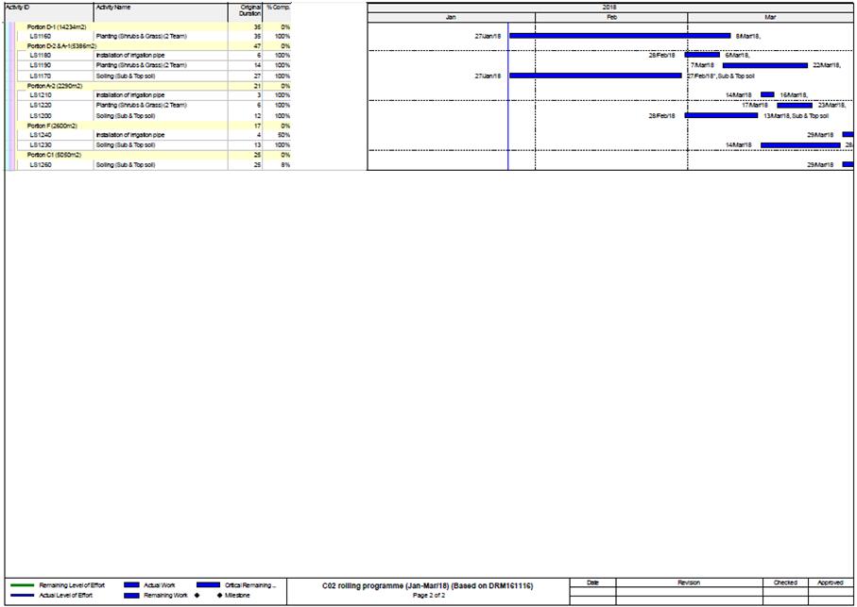
Task: Select the LS1180 Gantt bar
Action: pyautogui.click(x=702, y=55)
